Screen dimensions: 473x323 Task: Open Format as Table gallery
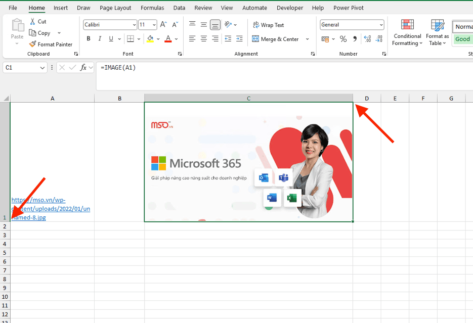[438, 32]
